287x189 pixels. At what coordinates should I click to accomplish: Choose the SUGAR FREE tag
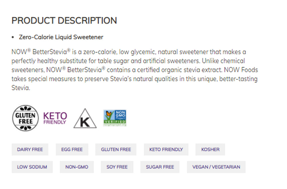(160, 167)
